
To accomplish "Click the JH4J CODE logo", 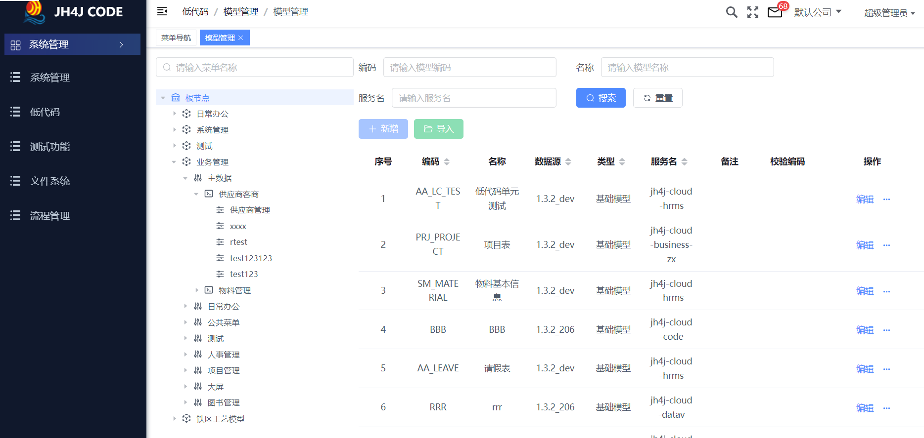I will [73, 12].
